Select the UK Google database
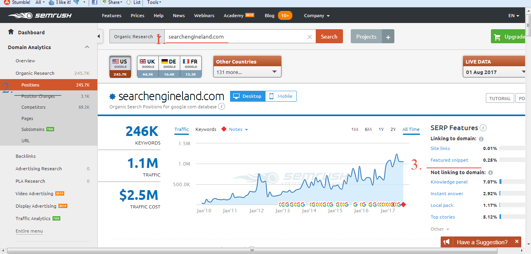This screenshot has width=531, height=254. tap(148, 67)
